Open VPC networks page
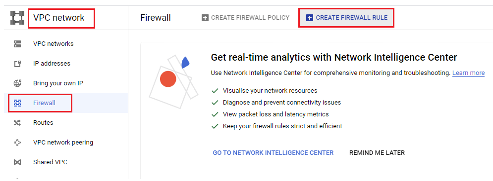Screen dimensions: 493x181 tap(54, 44)
